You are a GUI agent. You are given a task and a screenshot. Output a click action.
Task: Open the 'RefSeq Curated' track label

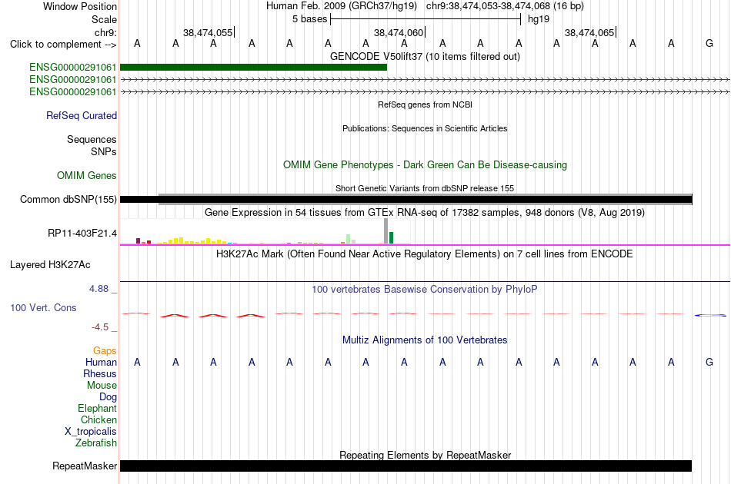82,115
